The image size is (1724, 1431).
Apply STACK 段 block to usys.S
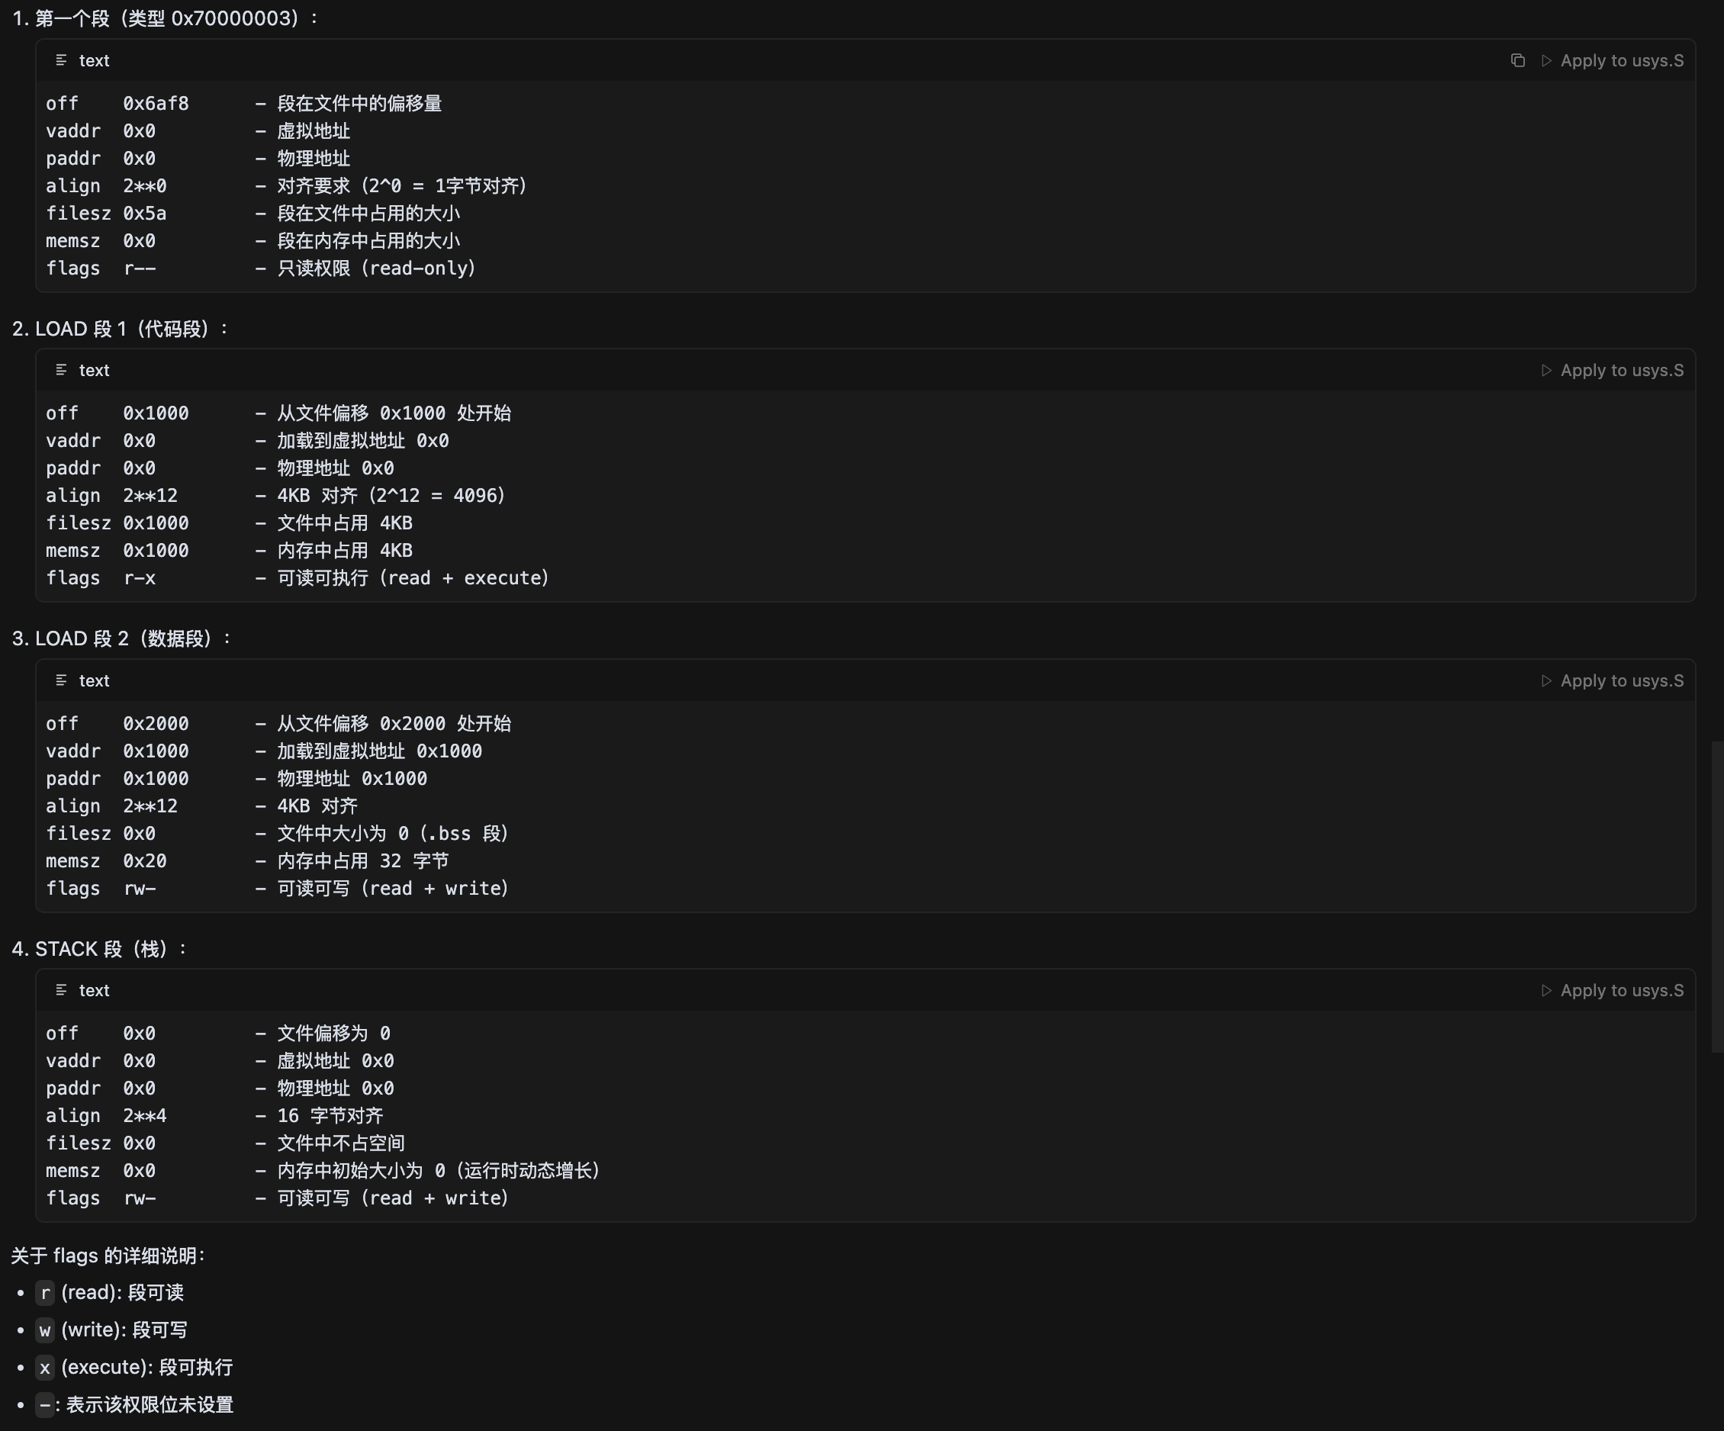pyautogui.click(x=1613, y=990)
